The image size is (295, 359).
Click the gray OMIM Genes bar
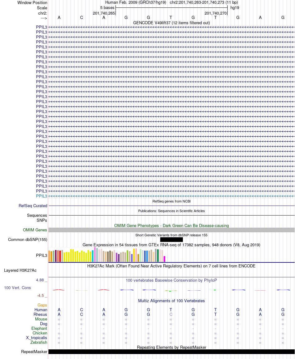[x=171, y=230]
